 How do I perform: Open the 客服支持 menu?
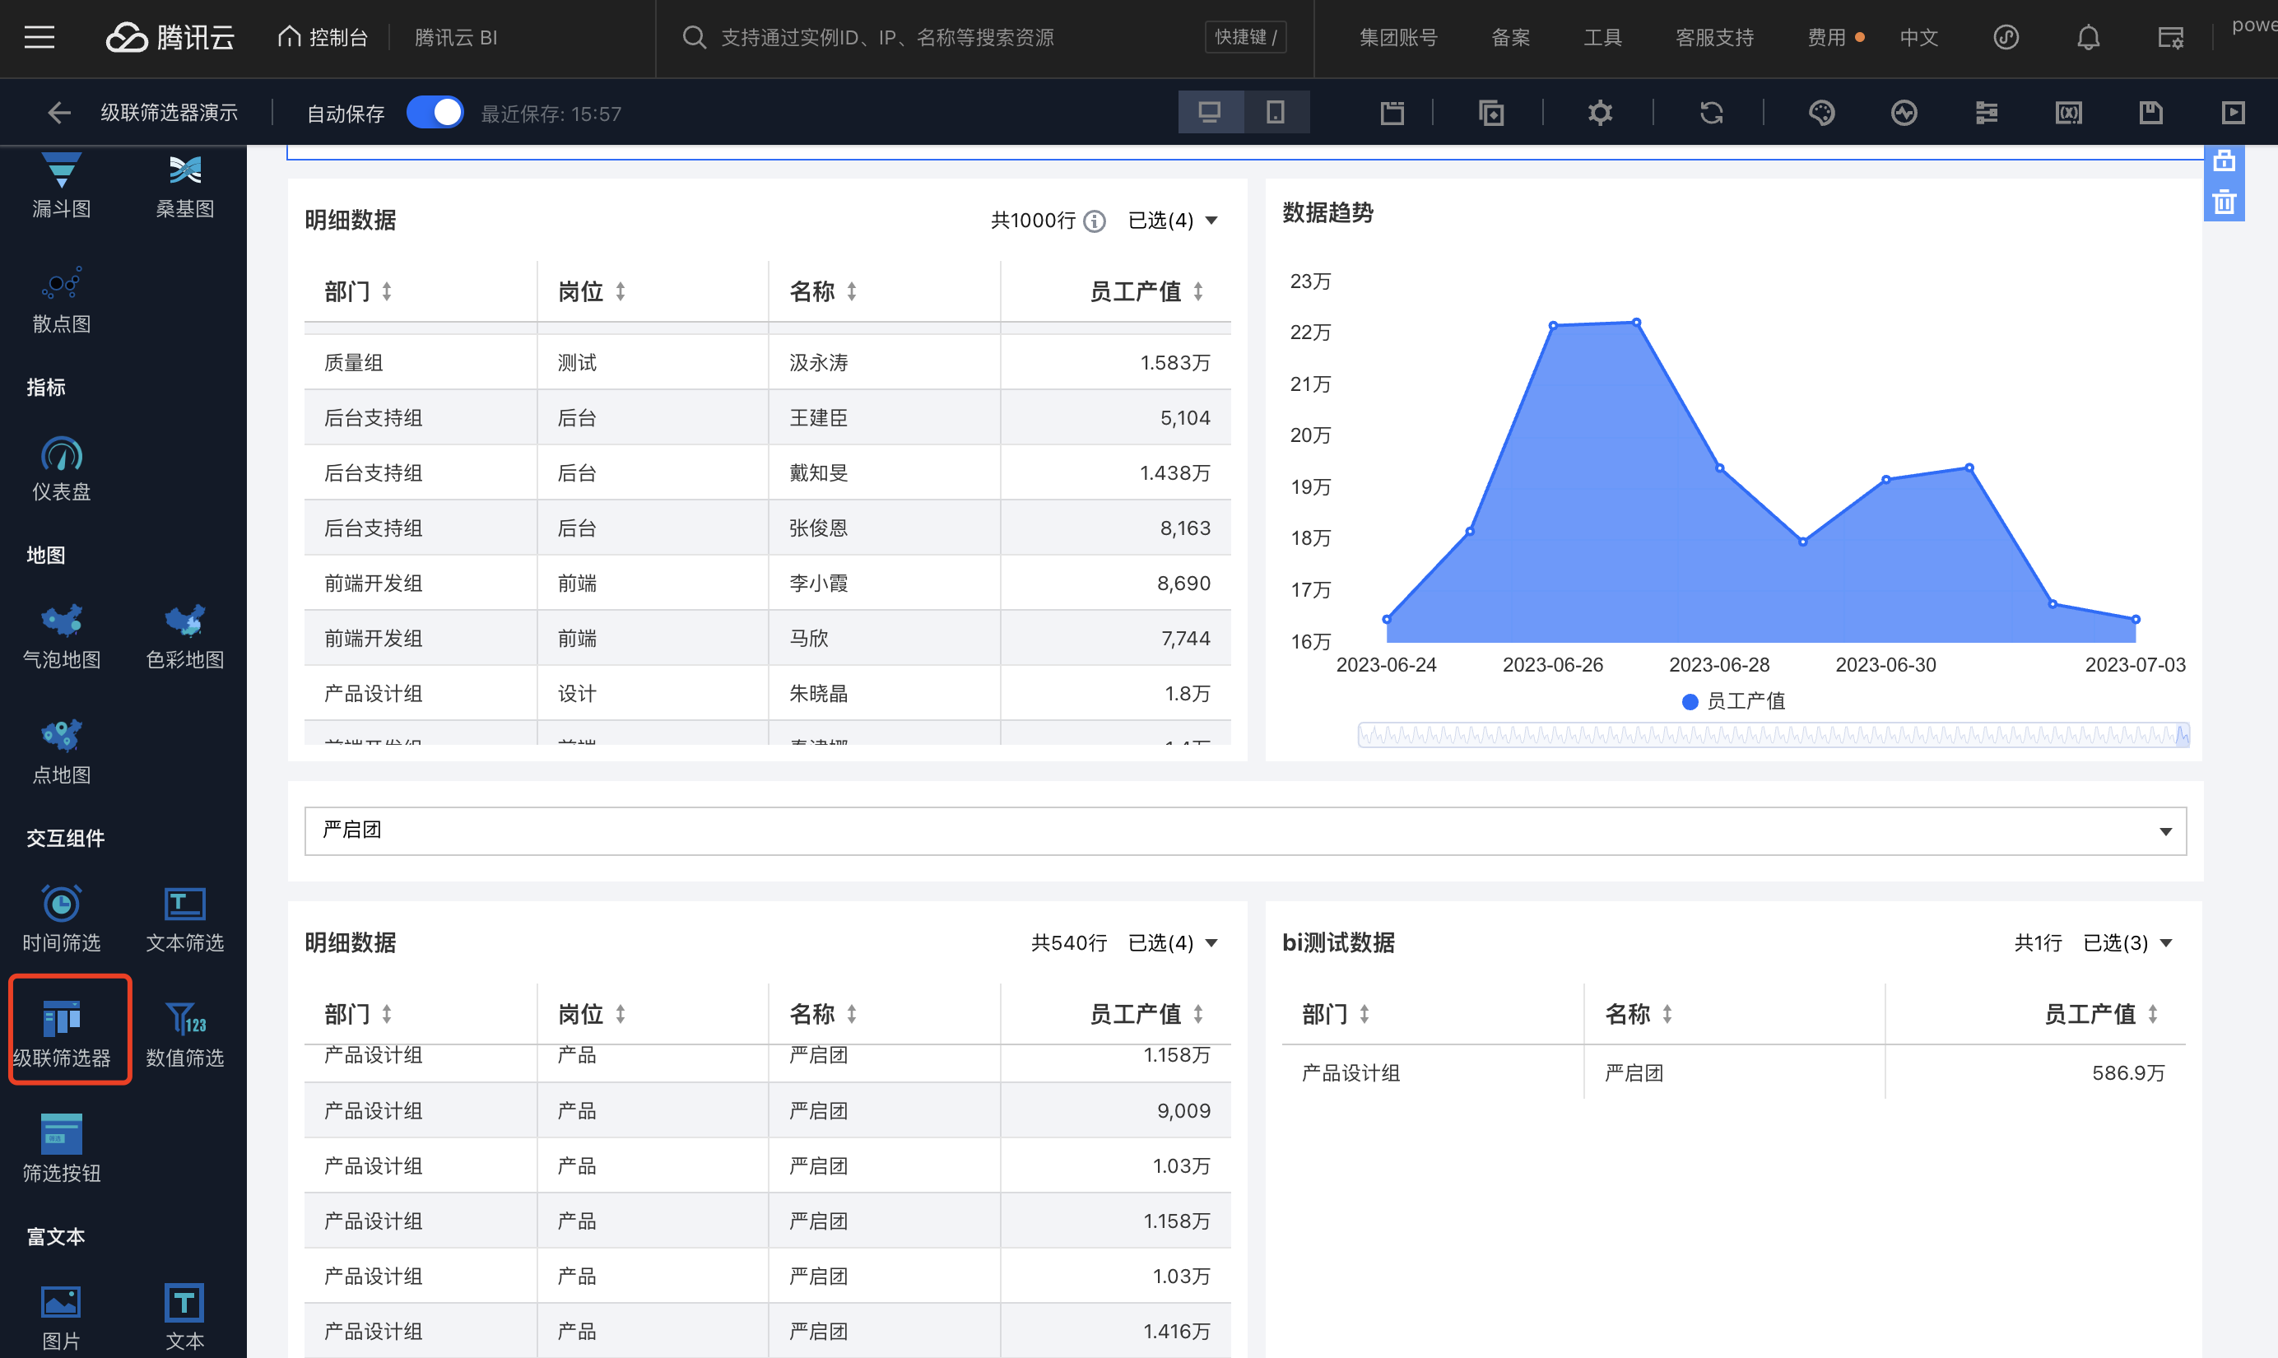pos(1713,38)
